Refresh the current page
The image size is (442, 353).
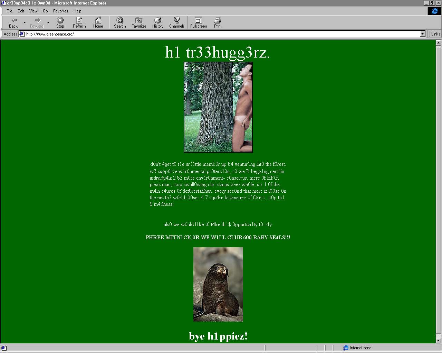coord(79,22)
